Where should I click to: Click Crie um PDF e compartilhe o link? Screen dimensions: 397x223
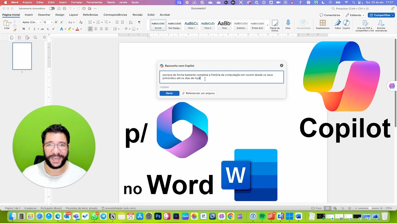point(365,26)
